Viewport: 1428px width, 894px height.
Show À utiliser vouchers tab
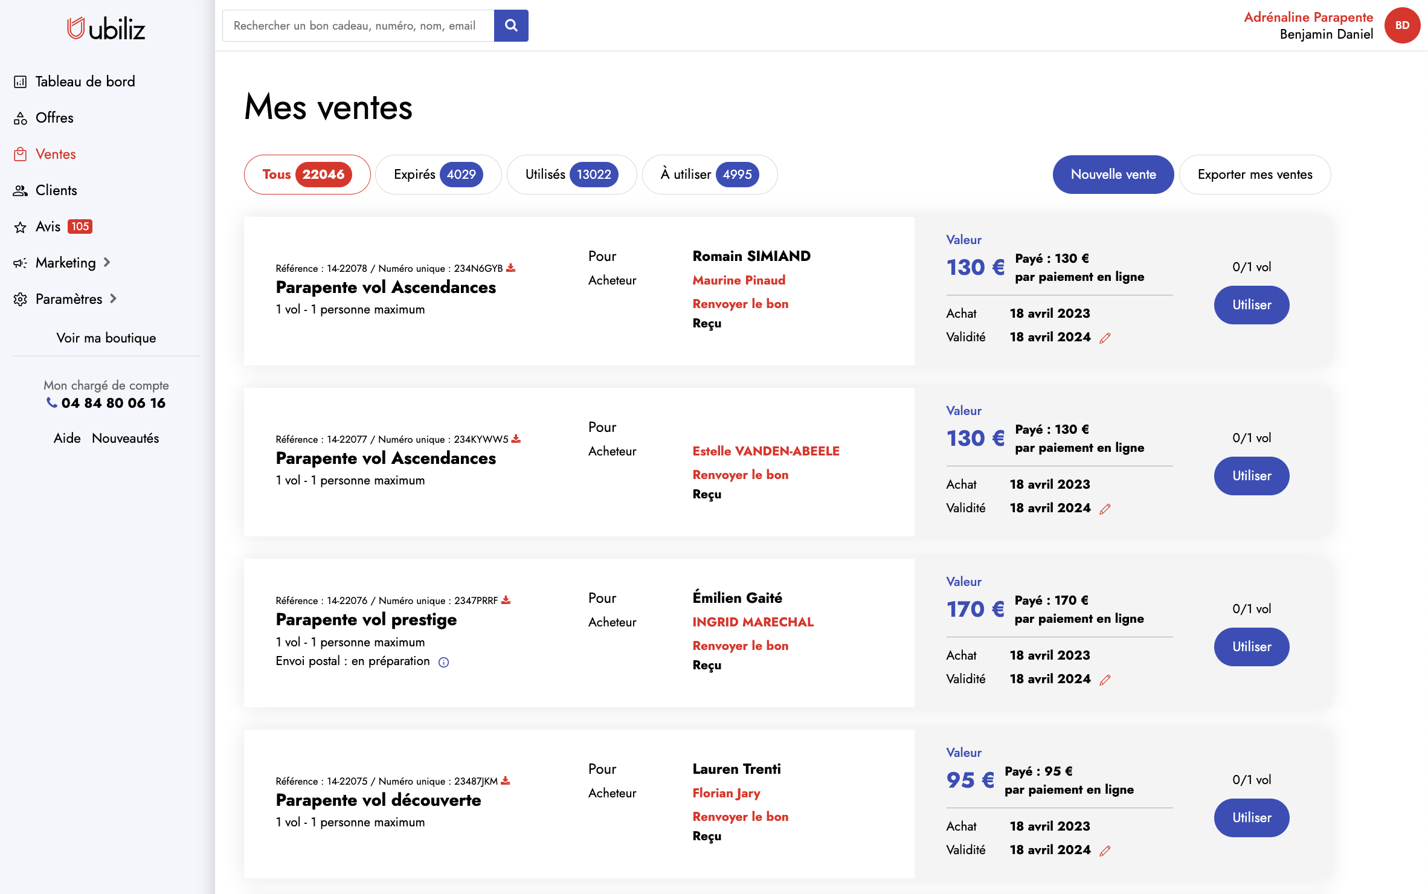(709, 175)
